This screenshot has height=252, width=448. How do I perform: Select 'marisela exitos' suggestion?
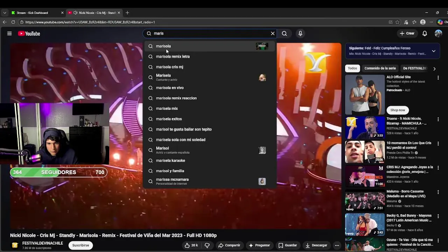[x=210, y=119]
